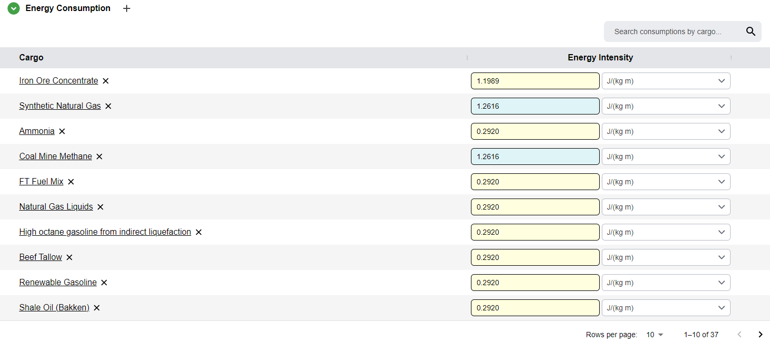Add a new energy consumption entry with plus icon
The height and width of the screenshot is (344, 770).
click(127, 8)
